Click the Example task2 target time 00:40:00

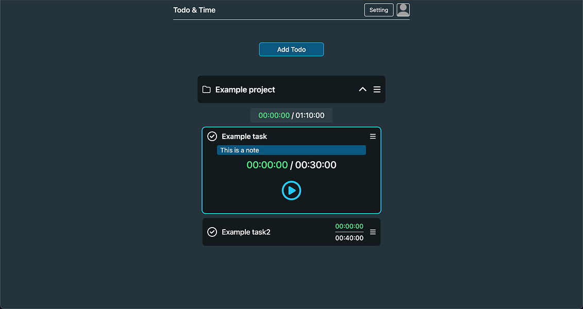[x=349, y=238]
